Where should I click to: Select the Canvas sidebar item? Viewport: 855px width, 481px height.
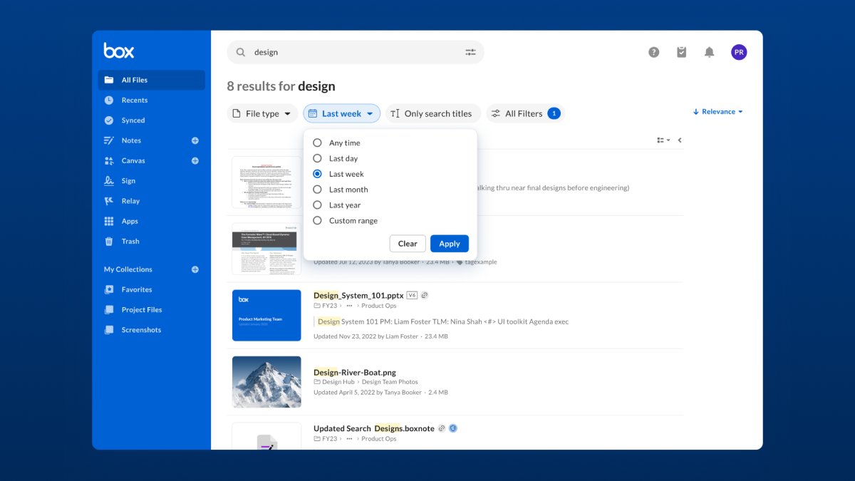133,160
